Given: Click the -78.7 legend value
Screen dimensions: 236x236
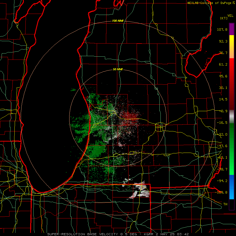Looking at the screenshot, I should pos(222,169).
